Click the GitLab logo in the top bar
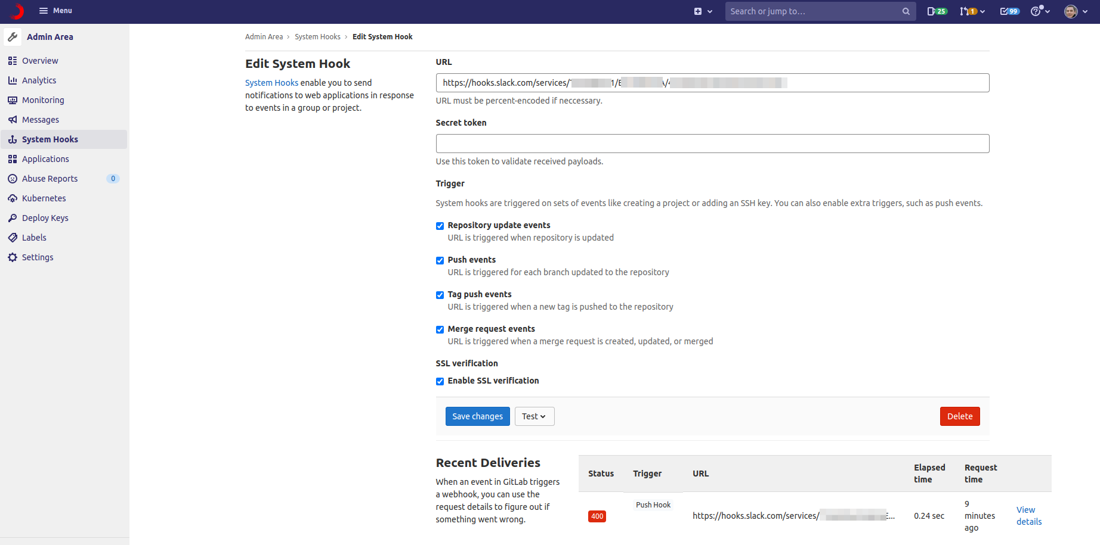Viewport: 1100px width, 545px height. (17, 11)
